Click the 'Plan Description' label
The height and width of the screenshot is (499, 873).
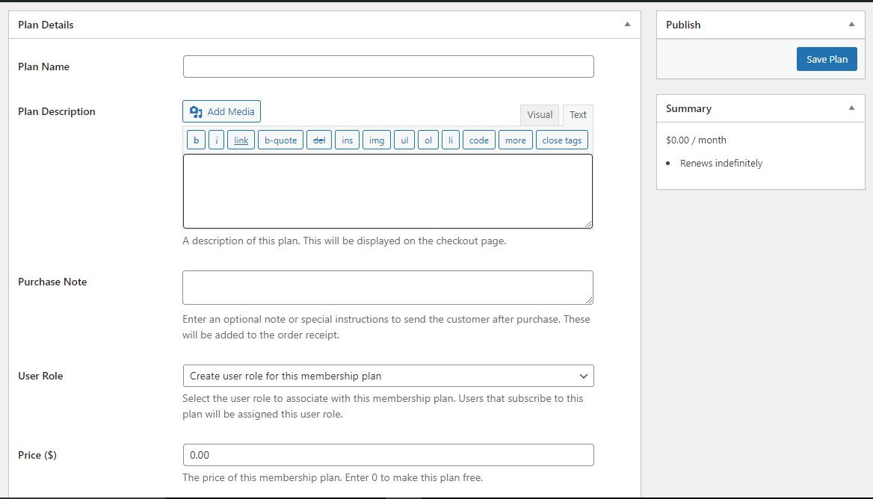[x=56, y=112]
